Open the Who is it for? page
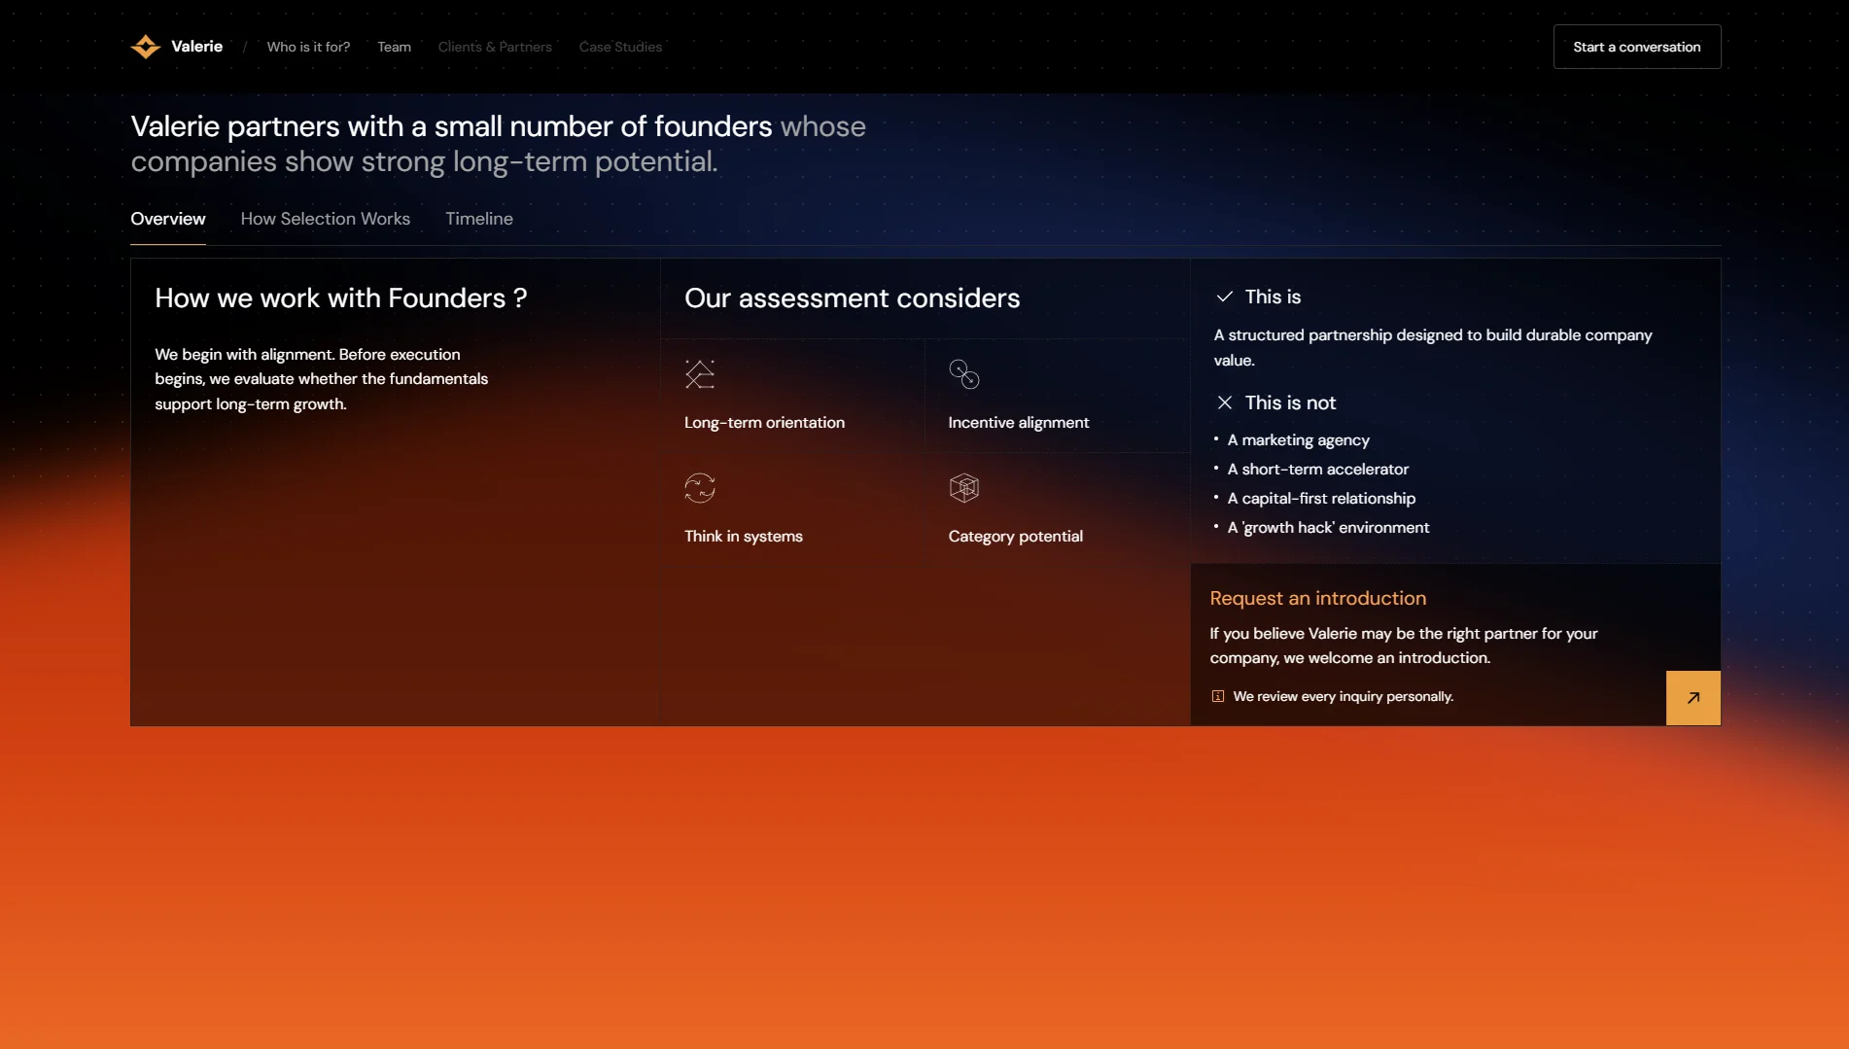This screenshot has height=1049, width=1849. [308, 47]
